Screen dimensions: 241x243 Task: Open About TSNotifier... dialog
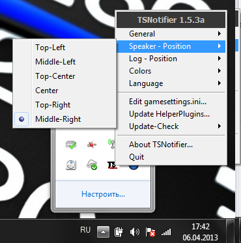(x=171, y=145)
